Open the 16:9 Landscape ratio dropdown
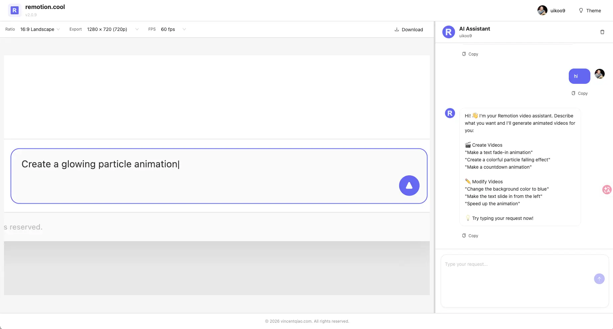The image size is (613, 329). pos(40,29)
